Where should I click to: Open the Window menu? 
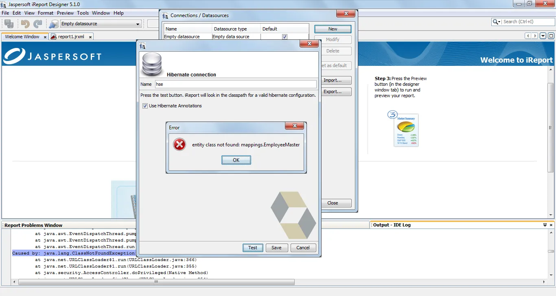tap(101, 13)
